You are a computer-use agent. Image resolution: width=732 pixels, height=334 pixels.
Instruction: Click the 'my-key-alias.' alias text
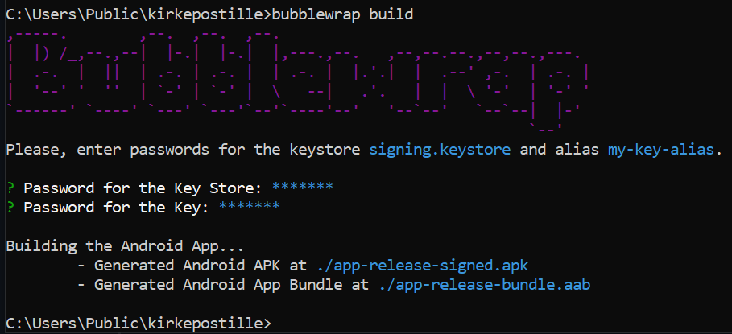click(x=665, y=150)
